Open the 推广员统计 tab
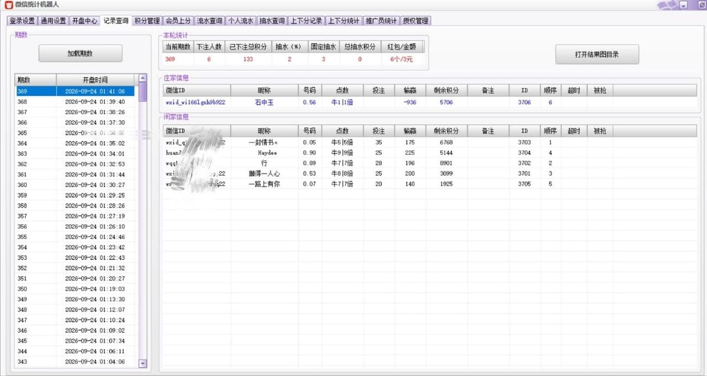 pos(381,21)
